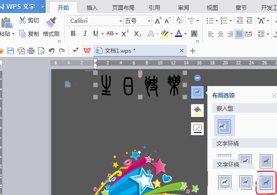The image size is (277, 195).
Task: Click the phonetic guide wén icon
Action: point(190,21)
